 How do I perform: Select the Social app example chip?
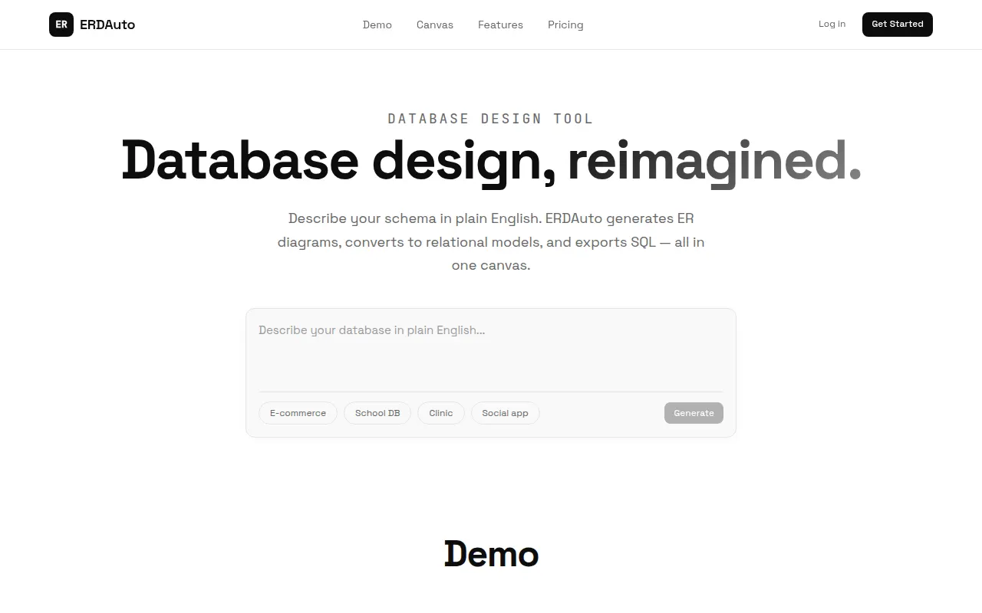point(505,413)
